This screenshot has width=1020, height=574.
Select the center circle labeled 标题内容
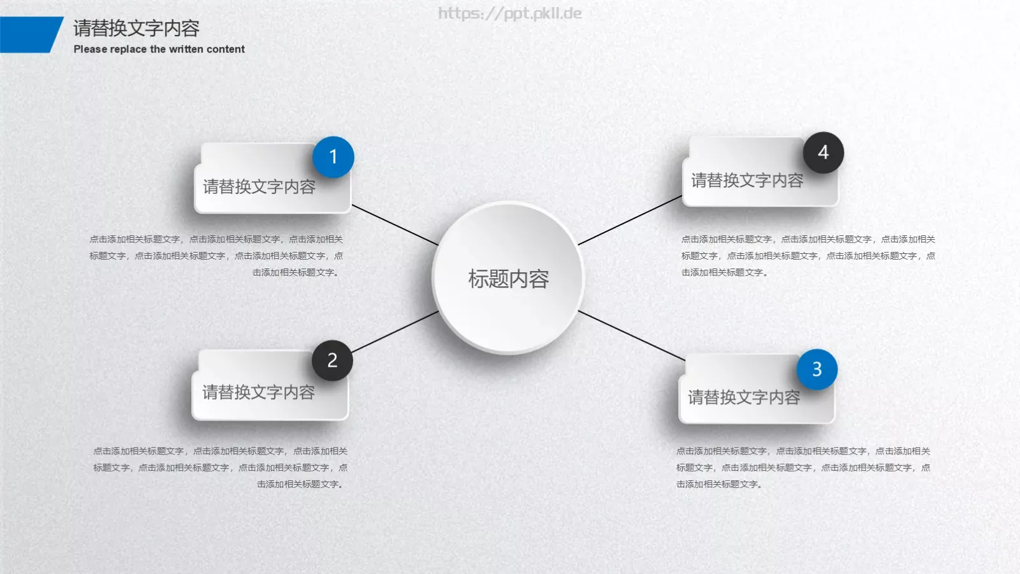click(508, 278)
